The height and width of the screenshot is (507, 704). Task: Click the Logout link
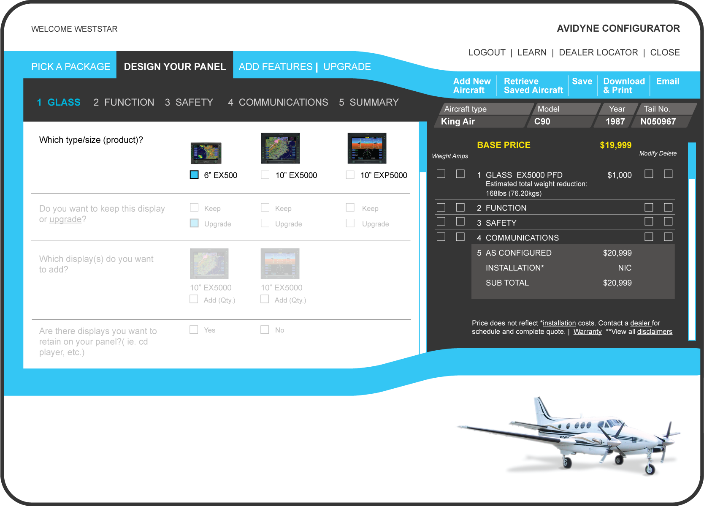487,52
